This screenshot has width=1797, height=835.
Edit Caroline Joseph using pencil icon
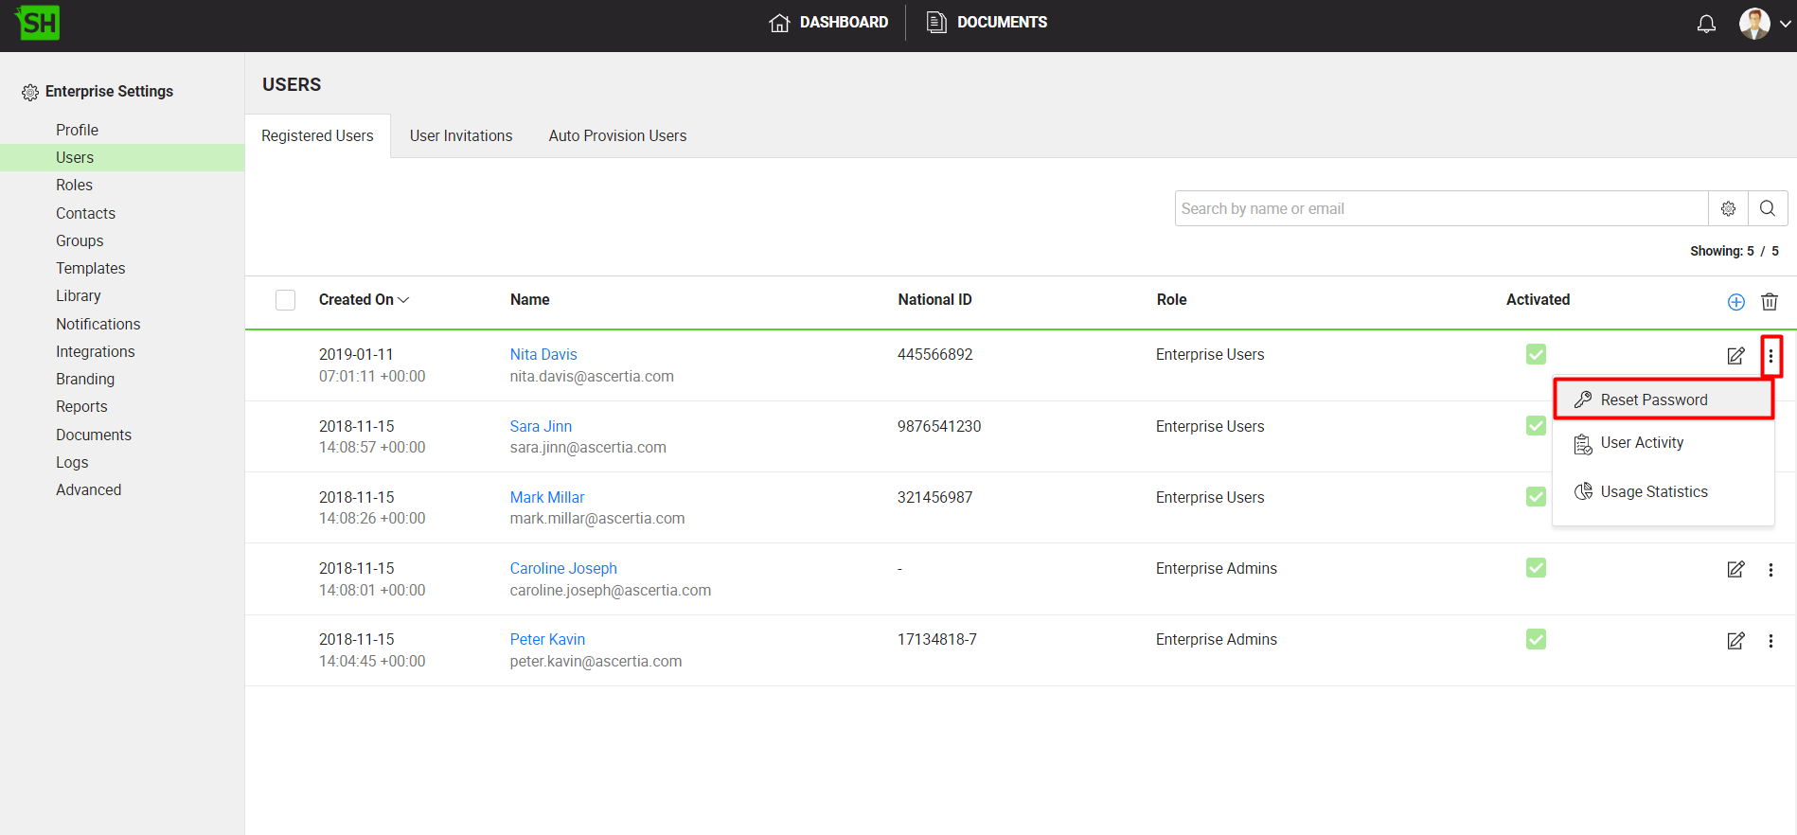click(x=1735, y=569)
